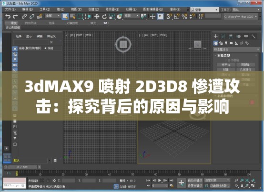Viewport: 264px width, 192px height.
Task: Click the 几何球体 geosphere button
Action: pos(245,70)
